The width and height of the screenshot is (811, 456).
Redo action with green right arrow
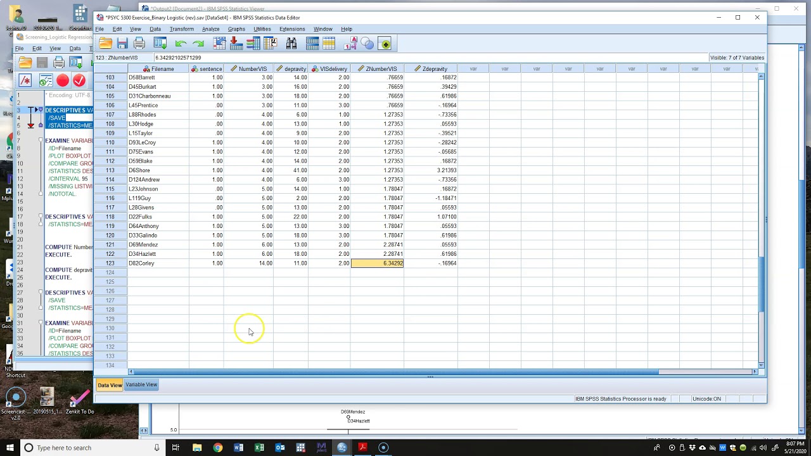[x=198, y=44]
